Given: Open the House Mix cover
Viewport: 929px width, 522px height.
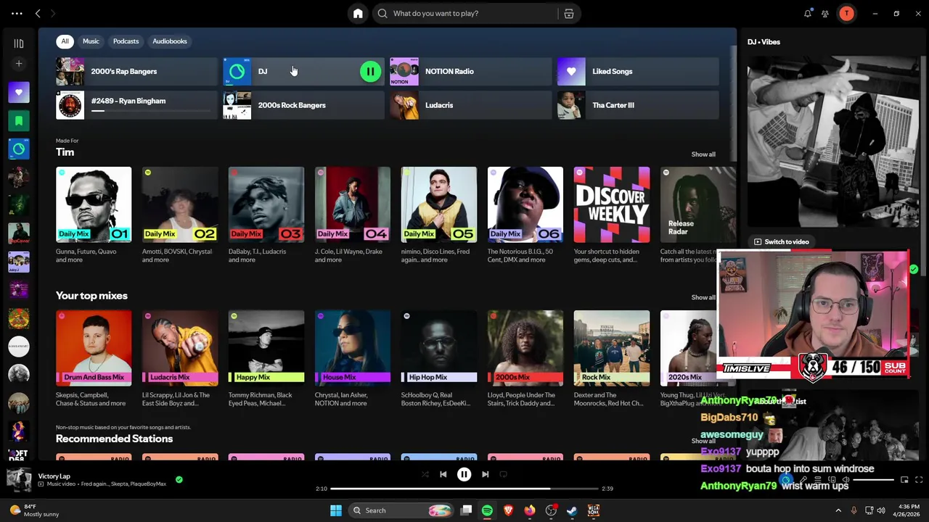Looking at the screenshot, I should point(353,348).
